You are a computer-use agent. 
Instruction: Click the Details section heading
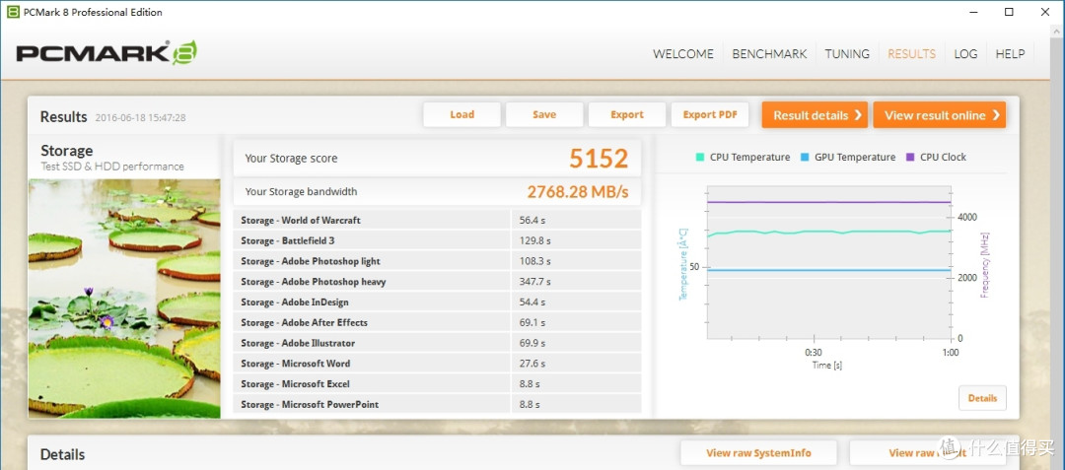click(x=62, y=454)
